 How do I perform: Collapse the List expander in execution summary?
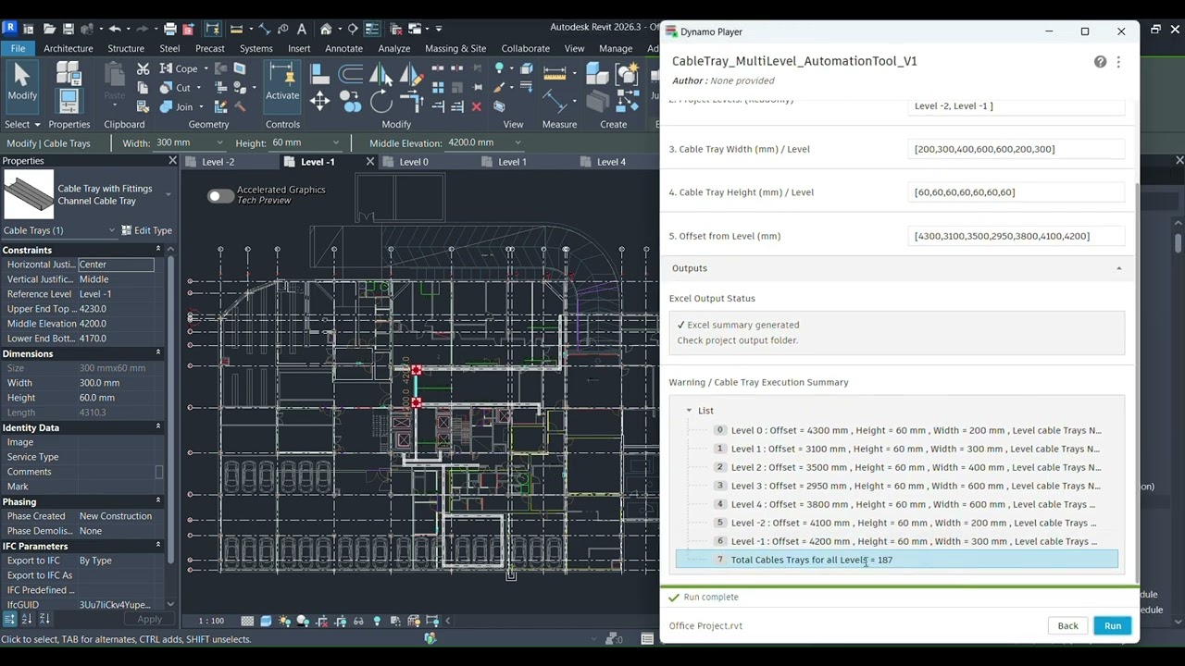tap(689, 410)
